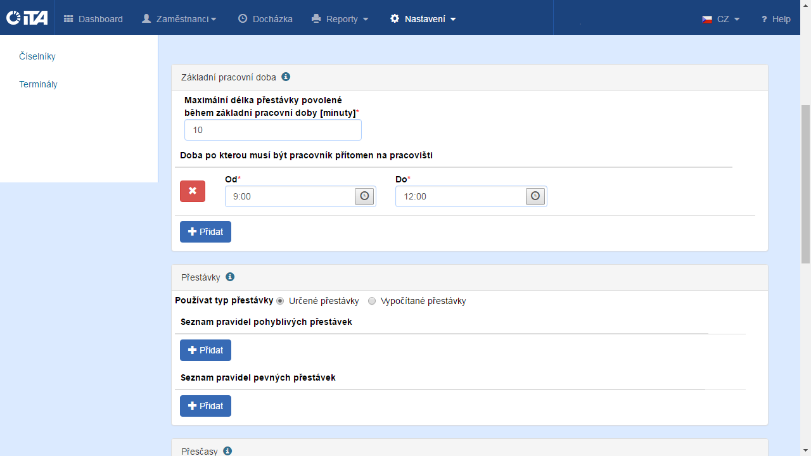Open the Nastavení dropdown menu
Image resolution: width=811 pixels, height=456 pixels.
423,19
